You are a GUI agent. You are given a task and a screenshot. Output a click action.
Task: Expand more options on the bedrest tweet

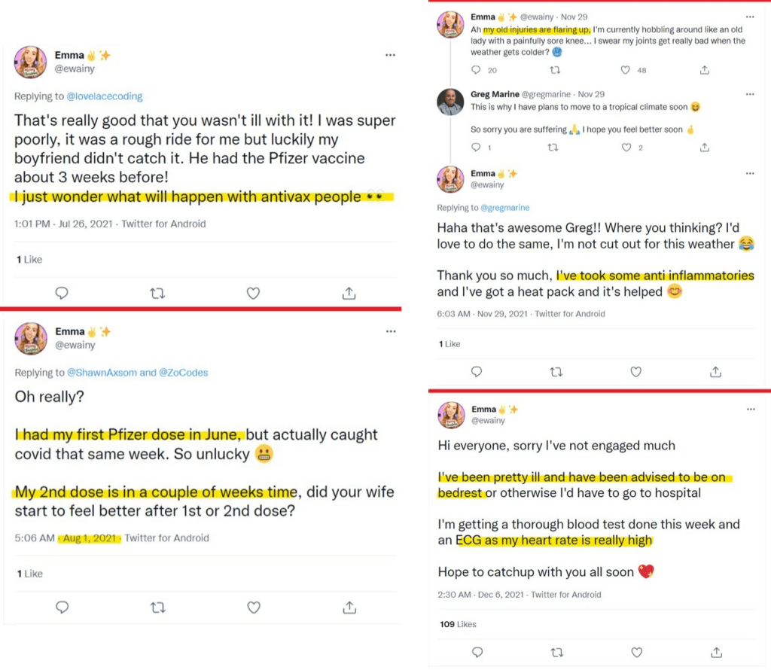[x=750, y=409]
